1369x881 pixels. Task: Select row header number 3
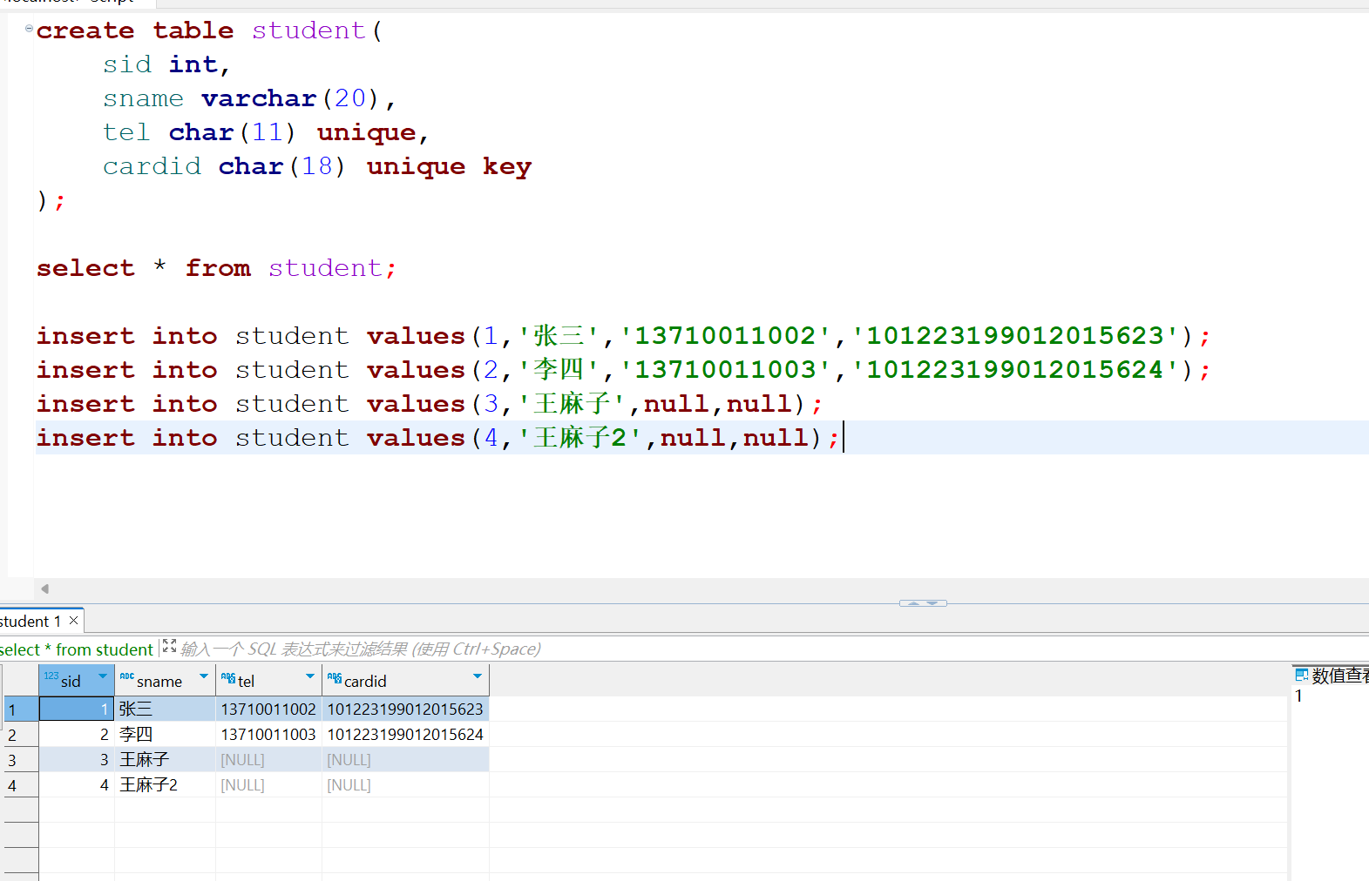pyautogui.click(x=12, y=760)
